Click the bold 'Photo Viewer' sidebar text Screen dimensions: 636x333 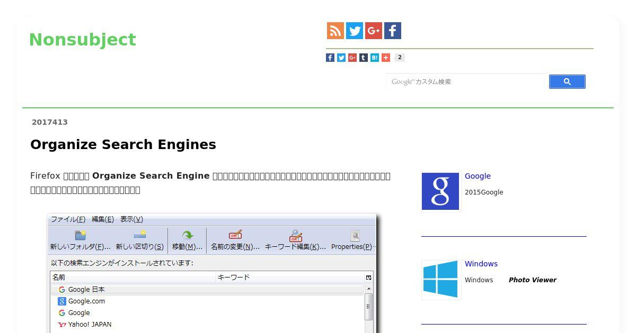click(x=533, y=280)
